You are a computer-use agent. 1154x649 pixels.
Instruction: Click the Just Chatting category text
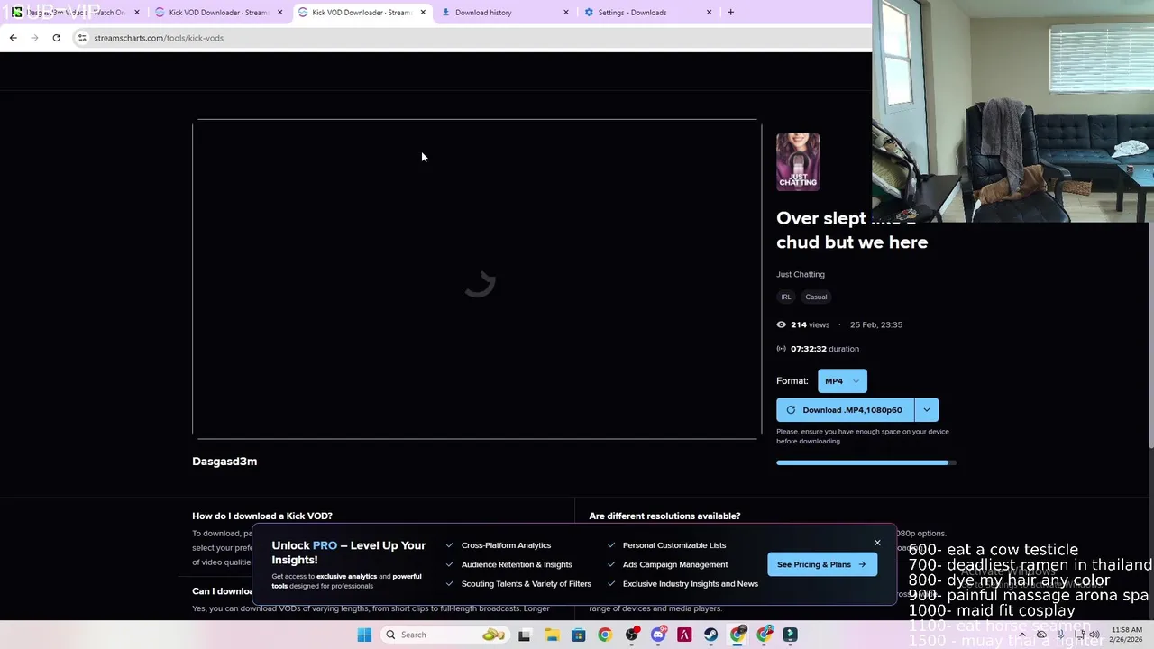pos(801,274)
